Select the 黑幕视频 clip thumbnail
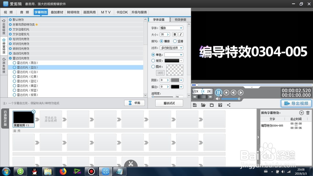This screenshot has width=313, height=176. pos(23,119)
